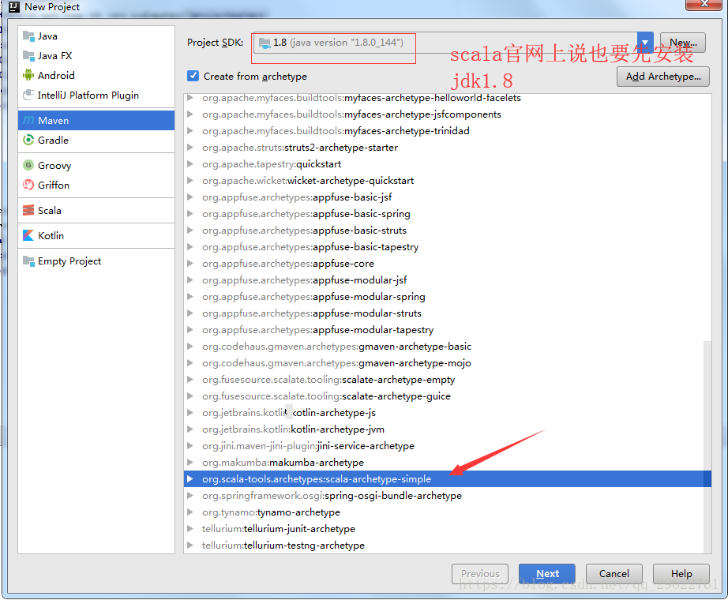Select appfuse-modular-struts archetype
The width and height of the screenshot is (728, 600).
(448, 313)
